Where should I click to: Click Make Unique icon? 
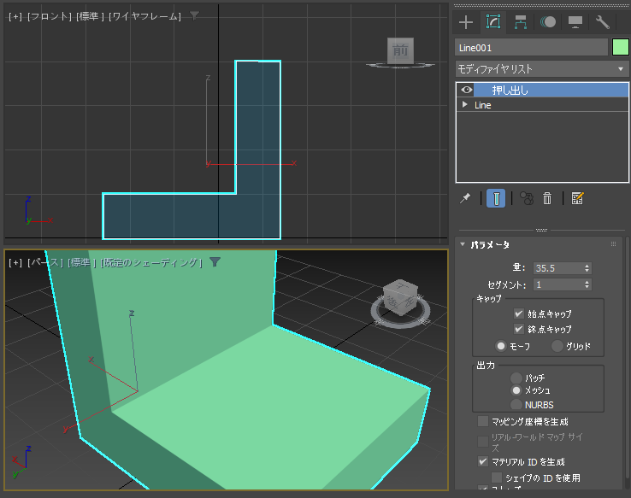click(527, 198)
